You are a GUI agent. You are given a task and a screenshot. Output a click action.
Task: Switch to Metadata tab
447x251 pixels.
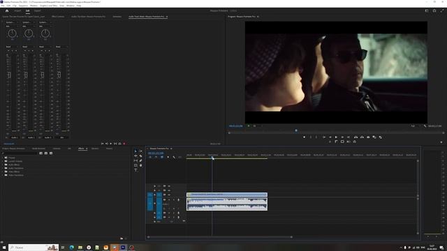pyautogui.click(x=117, y=17)
